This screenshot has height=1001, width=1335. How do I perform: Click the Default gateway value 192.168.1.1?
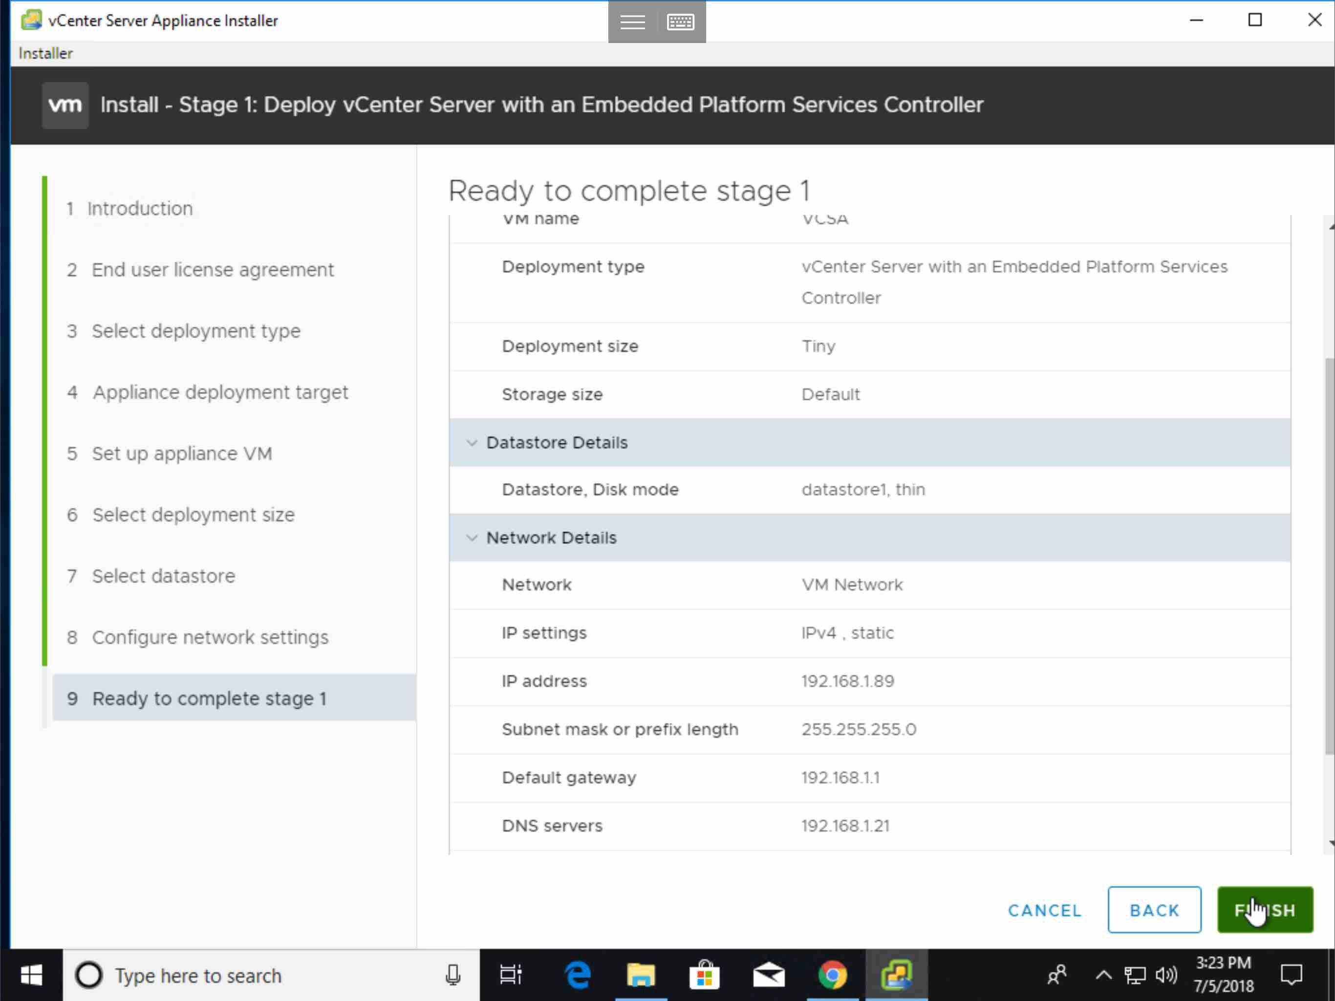[x=840, y=778]
